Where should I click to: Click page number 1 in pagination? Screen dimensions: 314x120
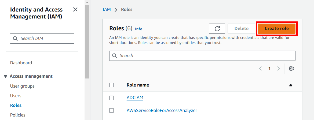[x=269, y=68]
